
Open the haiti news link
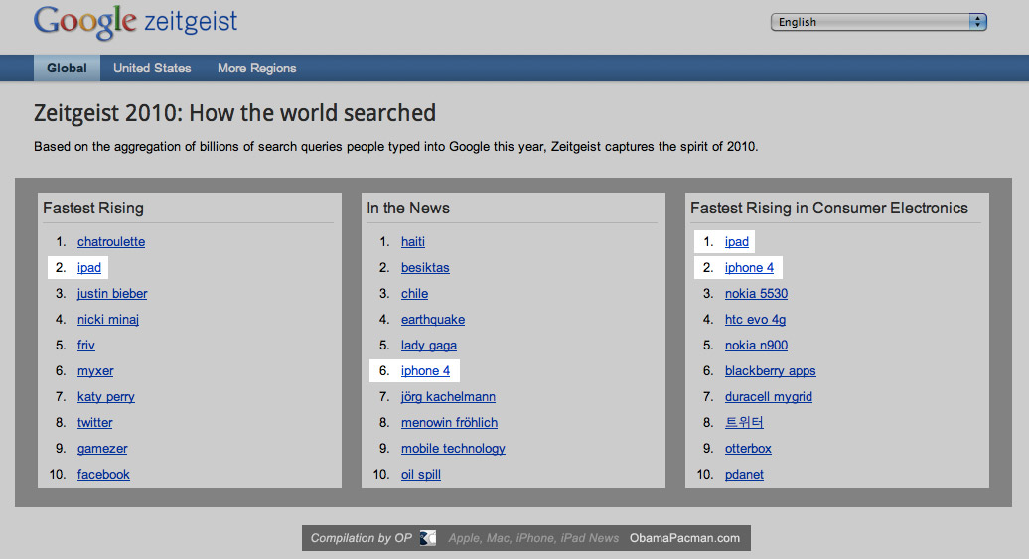point(413,241)
